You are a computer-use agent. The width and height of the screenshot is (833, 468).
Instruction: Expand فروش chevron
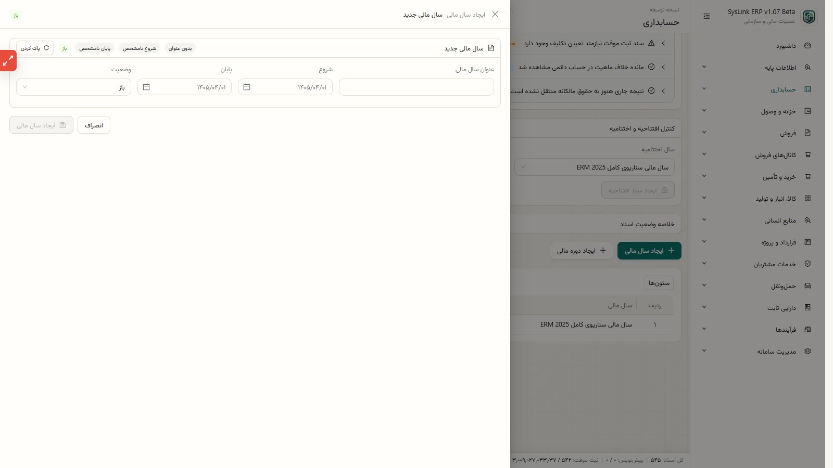704,133
